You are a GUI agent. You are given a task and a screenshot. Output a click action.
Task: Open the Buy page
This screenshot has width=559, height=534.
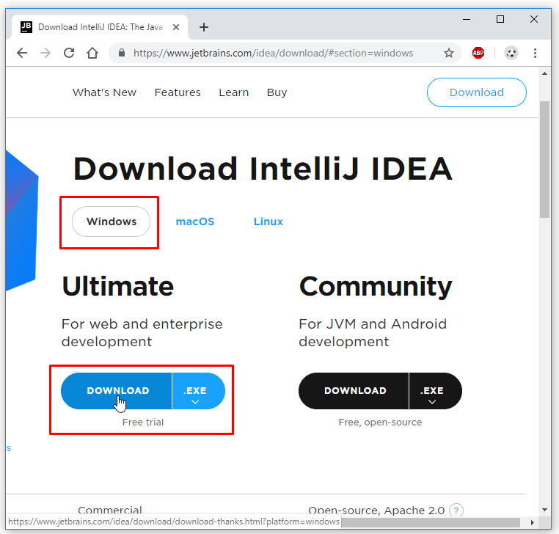tap(277, 92)
